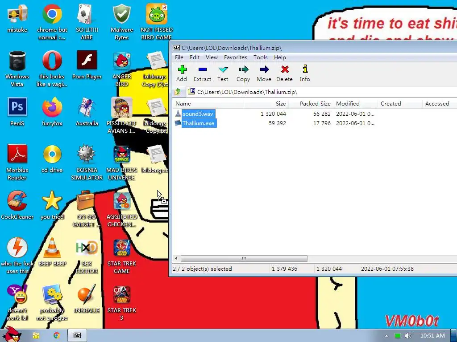Screen dimensions: 457x342
Task: Select the PISSED OFF AVIANS Seasons icon
Action: pos(121,115)
